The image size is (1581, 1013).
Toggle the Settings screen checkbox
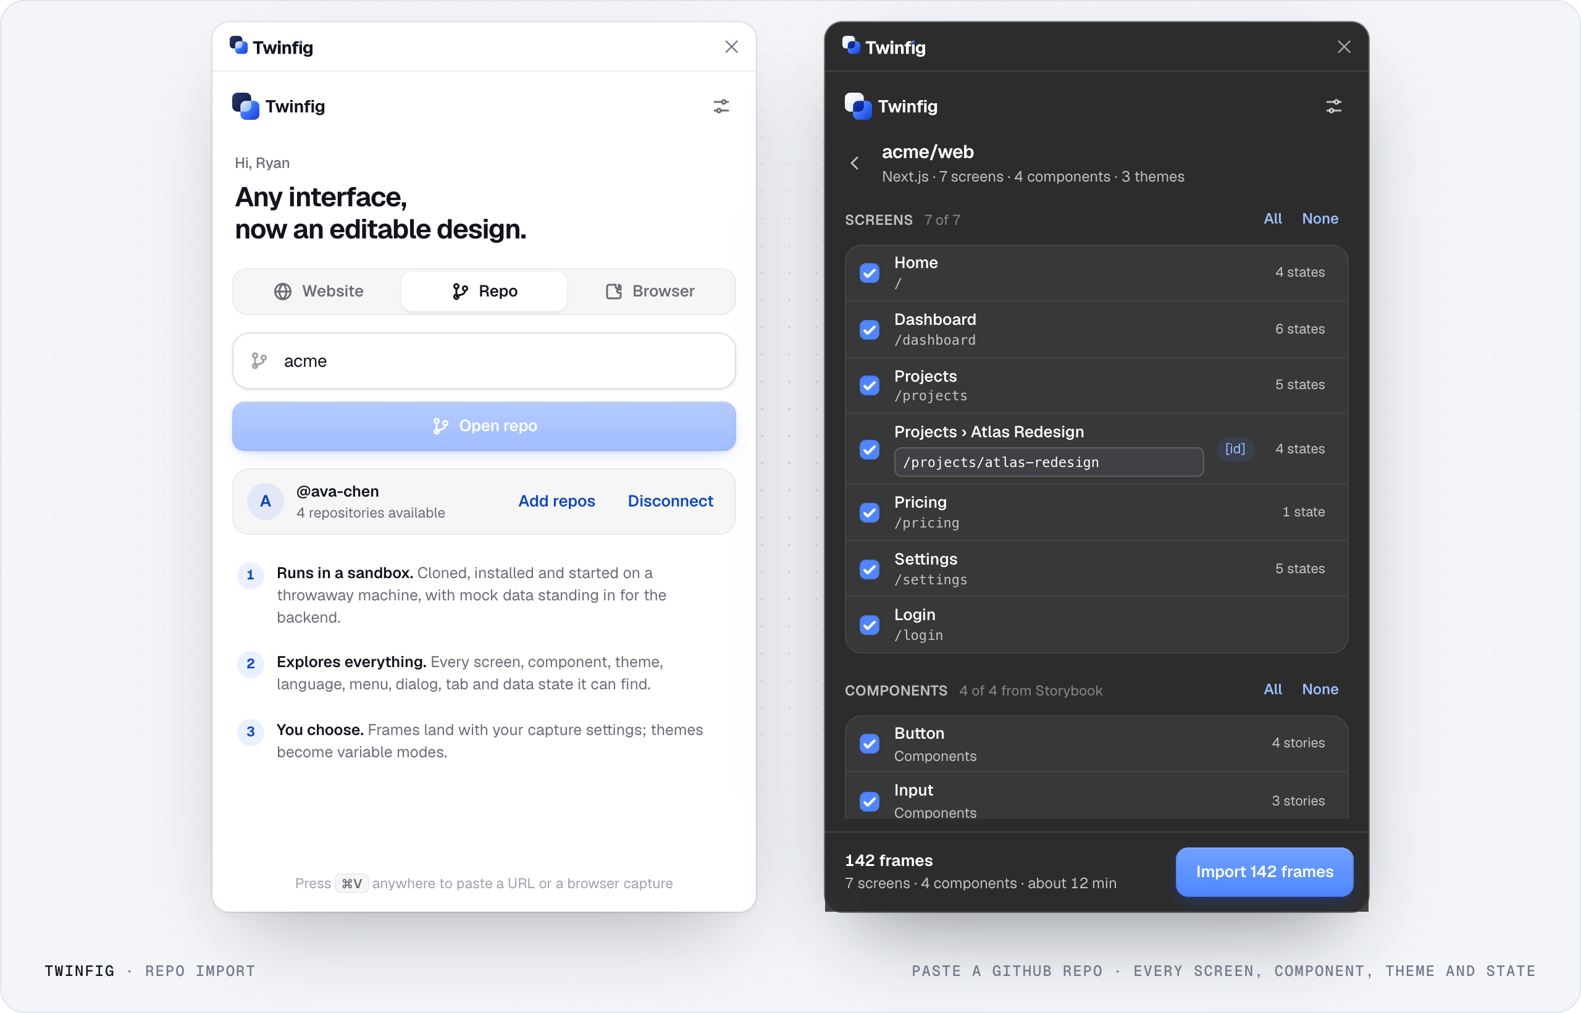click(870, 569)
